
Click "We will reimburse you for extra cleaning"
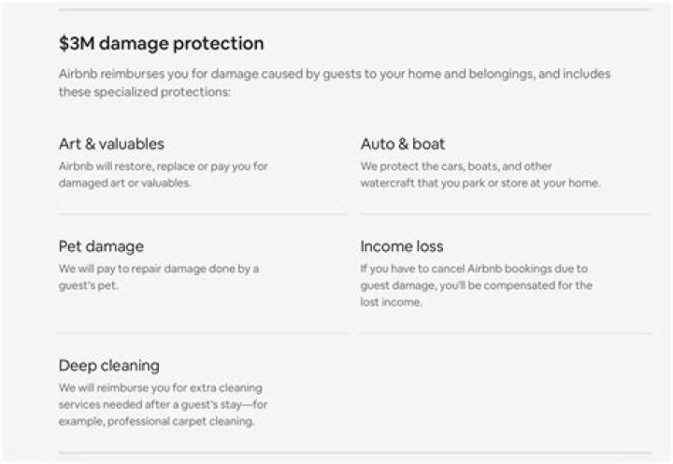coord(162,387)
